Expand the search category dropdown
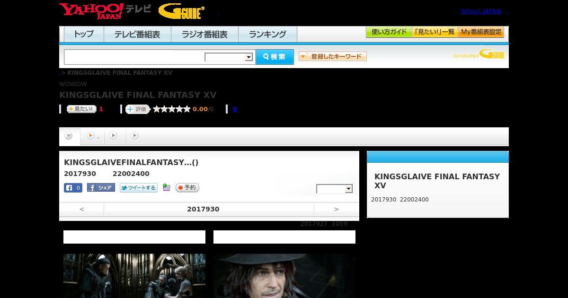This screenshot has width=568, height=298. pyautogui.click(x=229, y=57)
